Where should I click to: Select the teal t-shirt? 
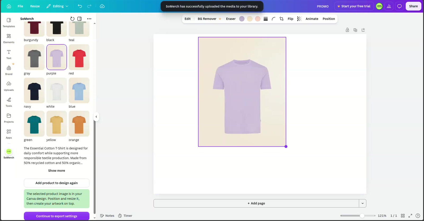(79, 29)
